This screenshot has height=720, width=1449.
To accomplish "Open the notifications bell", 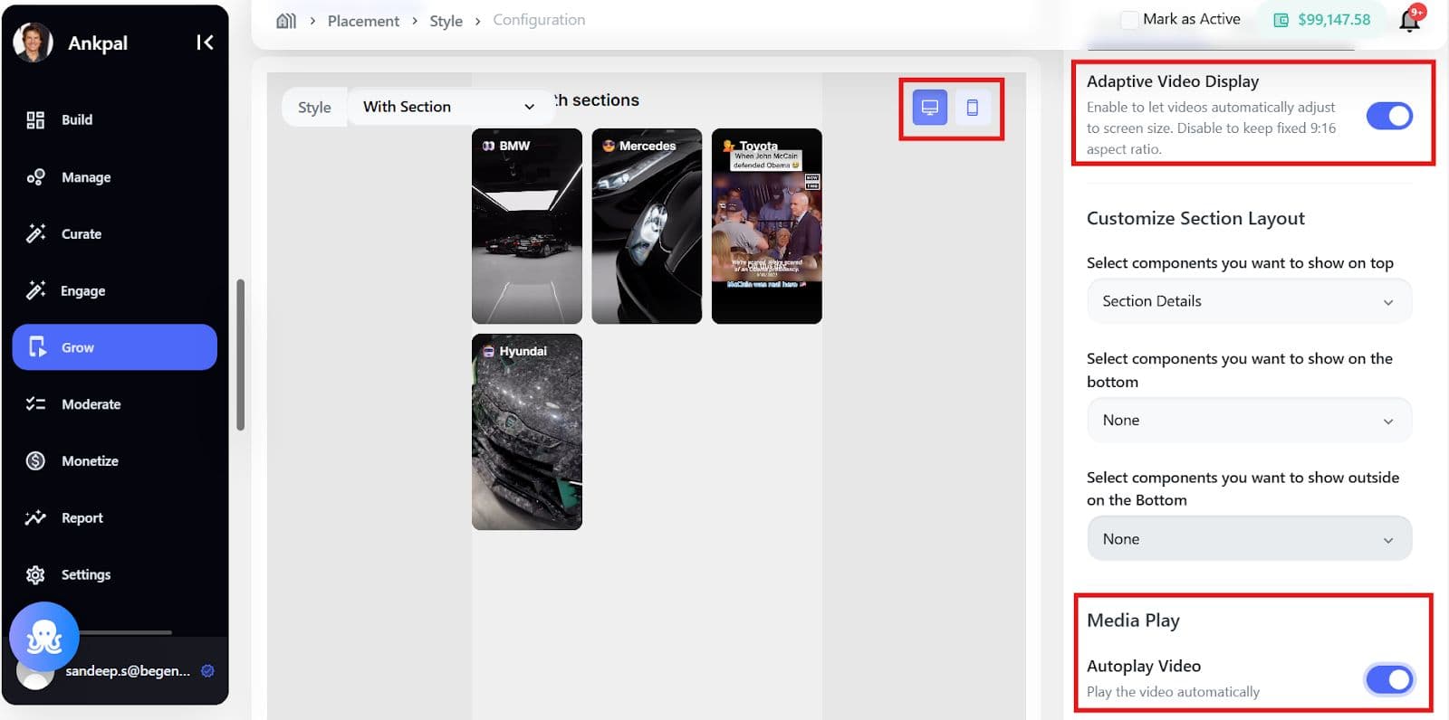I will (1409, 20).
